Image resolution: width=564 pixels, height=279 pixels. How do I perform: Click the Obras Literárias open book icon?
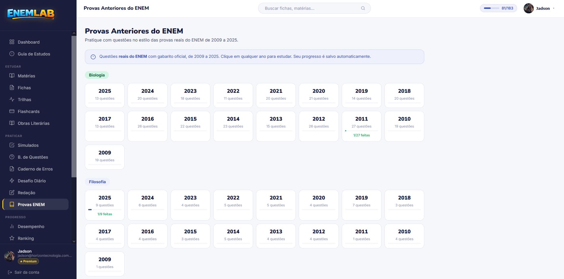(x=12, y=123)
